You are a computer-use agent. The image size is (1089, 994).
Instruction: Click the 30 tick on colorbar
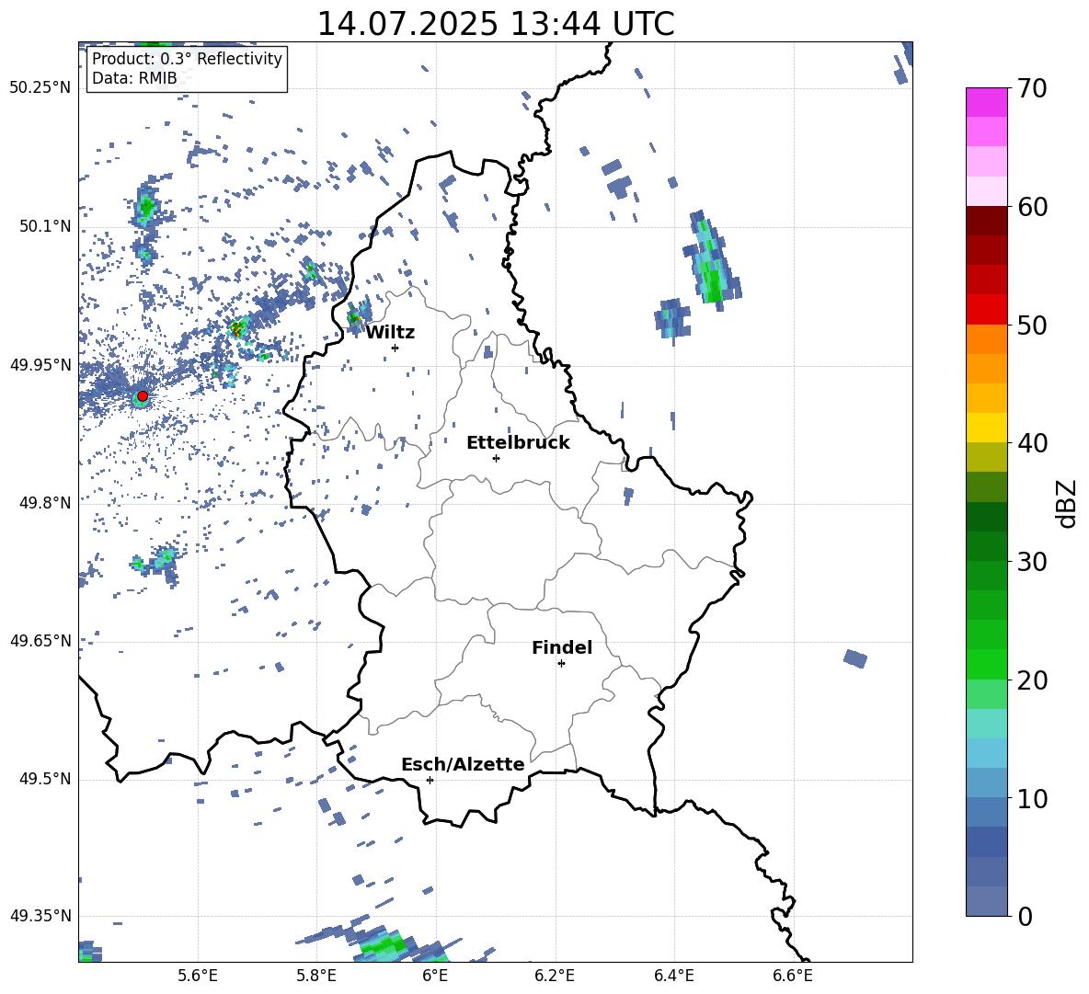(x=1031, y=562)
